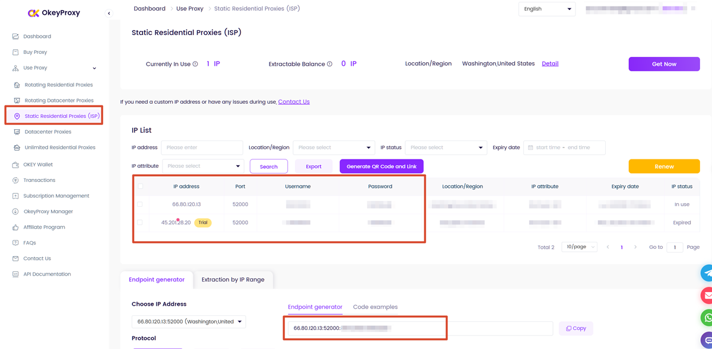Click the Export button
712x349 pixels.
pos(314,167)
